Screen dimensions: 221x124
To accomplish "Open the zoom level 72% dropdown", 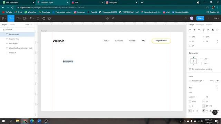I will (x=216, y=18).
